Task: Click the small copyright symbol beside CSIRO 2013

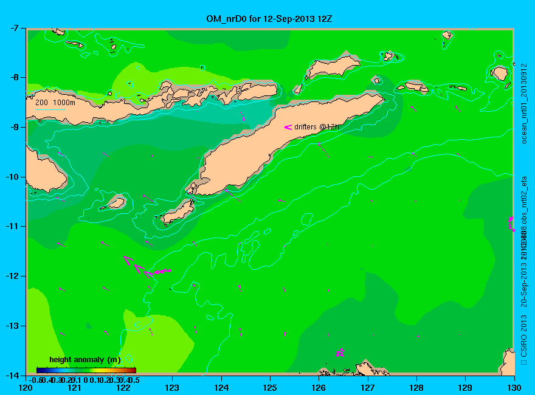Action: point(523,362)
